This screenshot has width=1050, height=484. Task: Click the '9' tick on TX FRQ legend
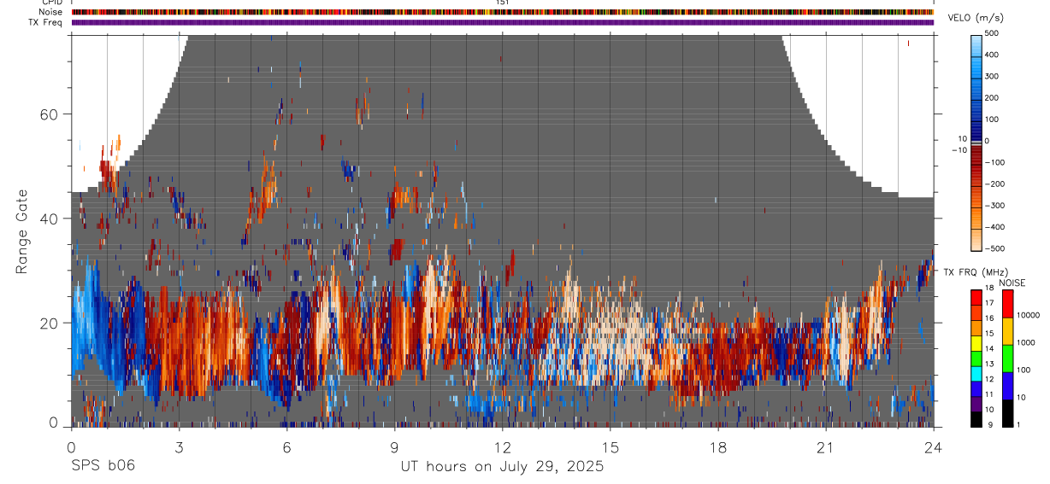click(990, 424)
